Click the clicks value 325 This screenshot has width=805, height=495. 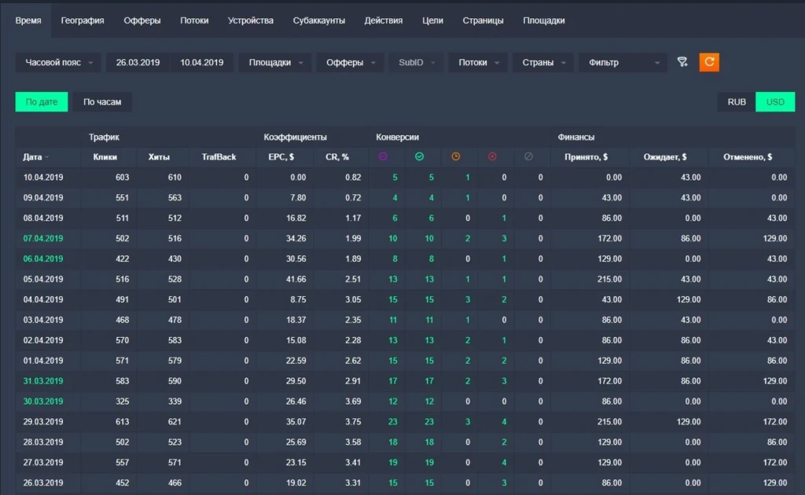coord(122,401)
